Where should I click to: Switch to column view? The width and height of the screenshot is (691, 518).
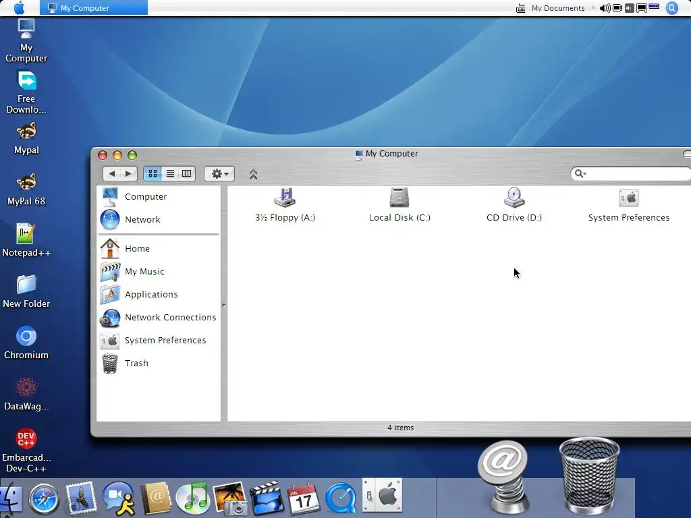[187, 173]
